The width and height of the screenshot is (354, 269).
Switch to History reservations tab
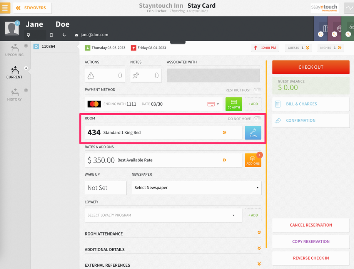pos(15,95)
